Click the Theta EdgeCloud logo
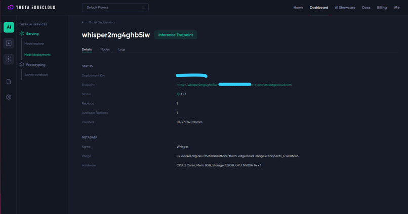 (31, 7)
